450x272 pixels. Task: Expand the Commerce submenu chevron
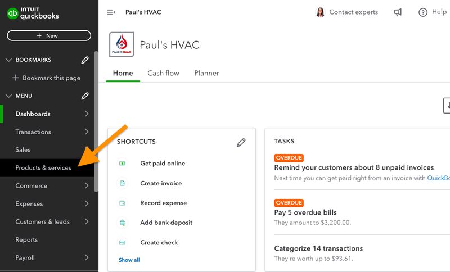click(x=87, y=185)
